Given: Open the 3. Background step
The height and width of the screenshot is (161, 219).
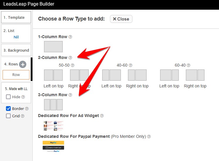Looking at the screenshot, I should tap(16, 50).
